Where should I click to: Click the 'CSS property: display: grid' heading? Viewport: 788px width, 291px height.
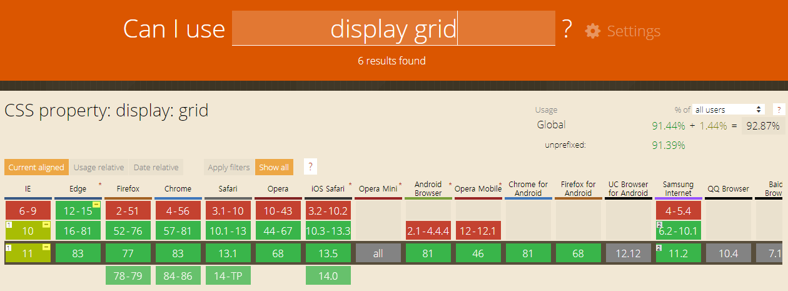pyautogui.click(x=106, y=111)
